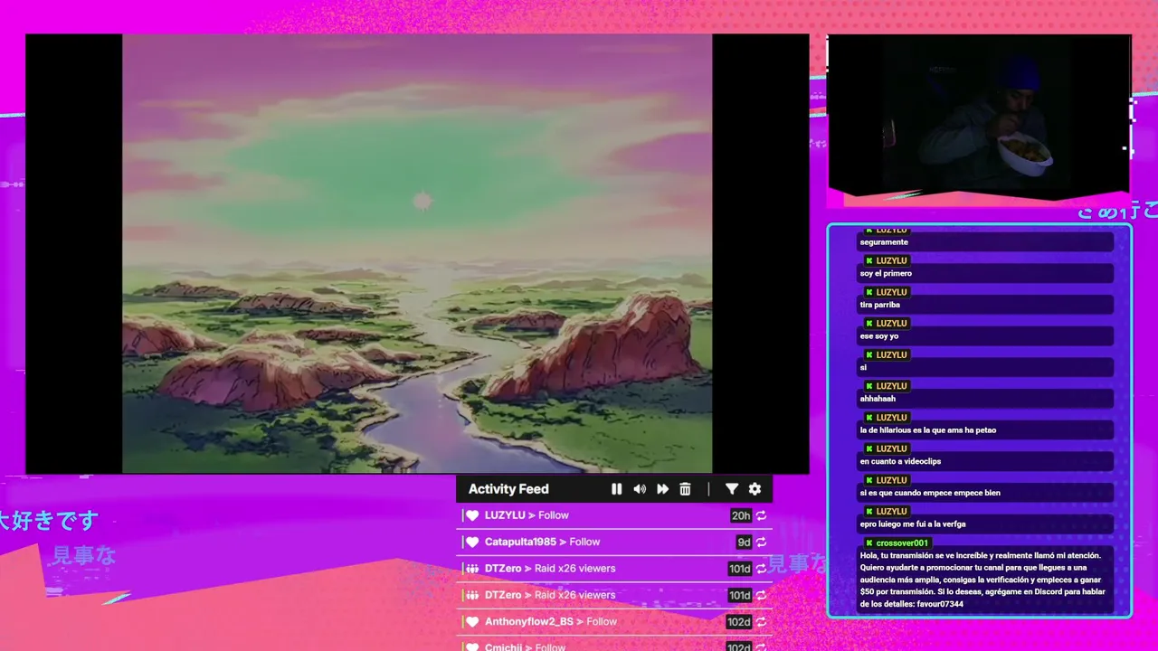The height and width of the screenshot is (651, 1158).
Task: Replay the Anthonyflow2_BS follow alert
Action: click(x=762, y=622)
